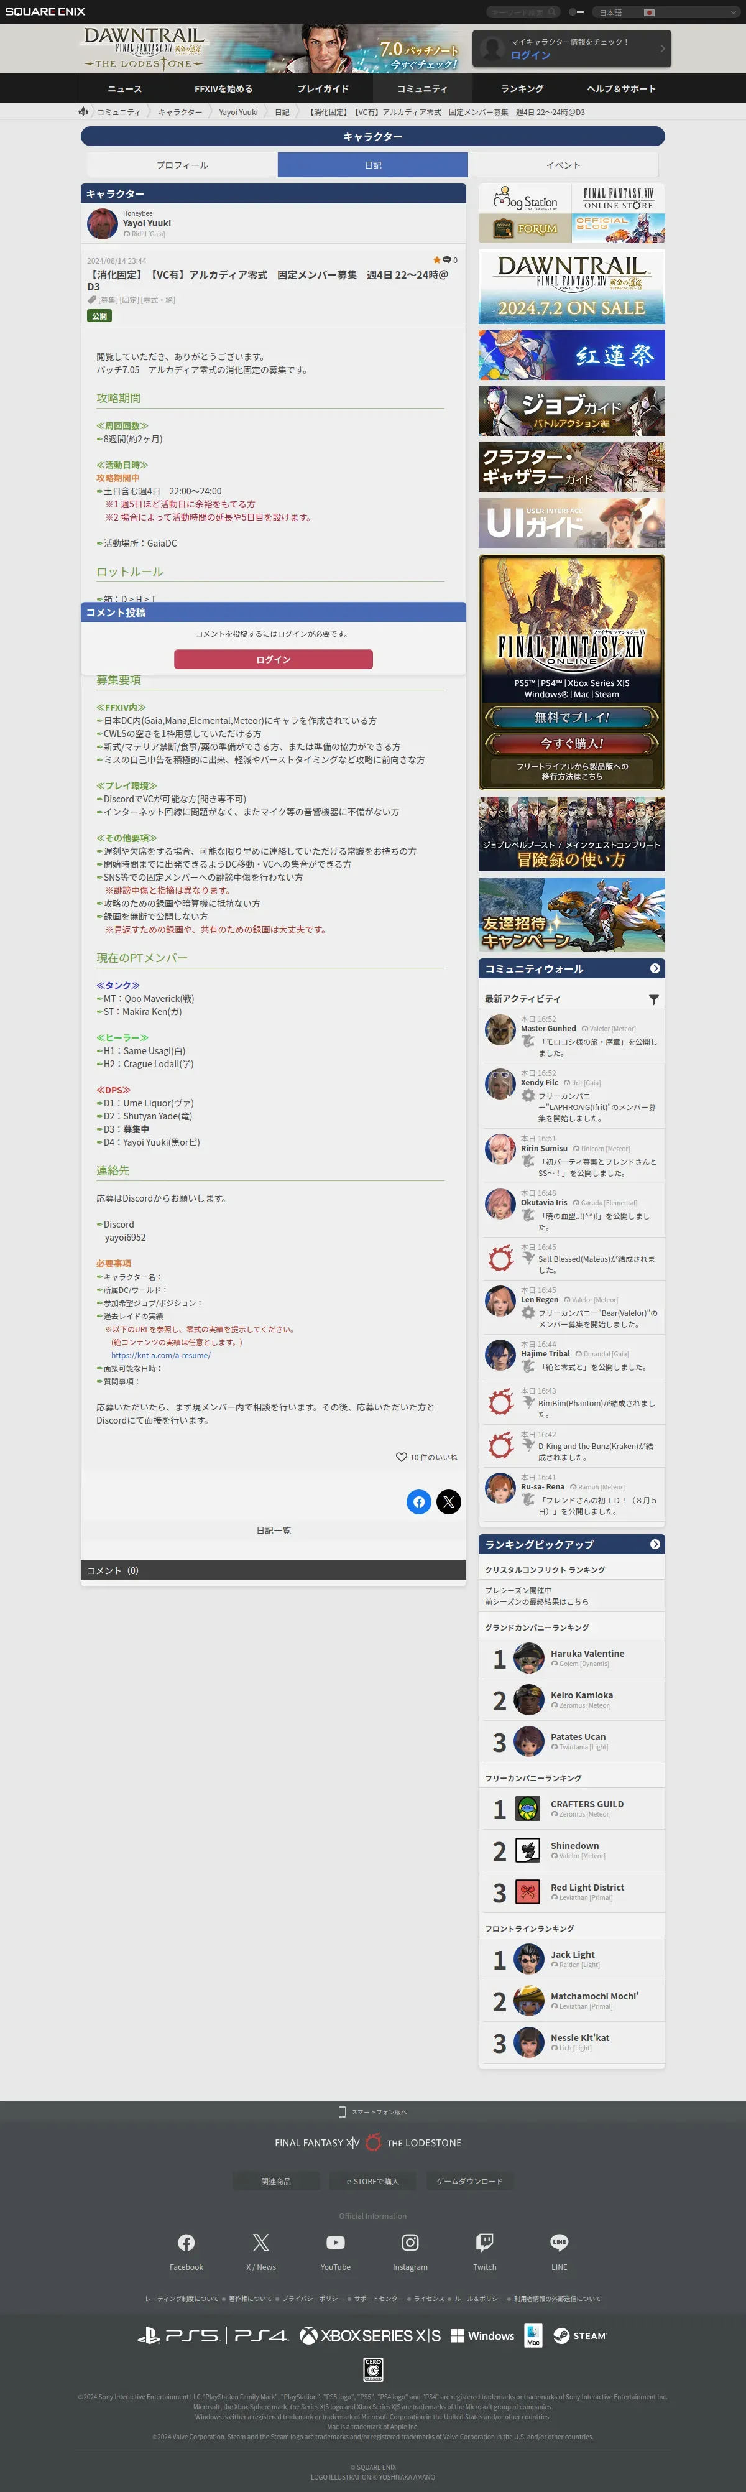Open プレイガイド navigation menu

pyautogui.click(x=323, y=88)
